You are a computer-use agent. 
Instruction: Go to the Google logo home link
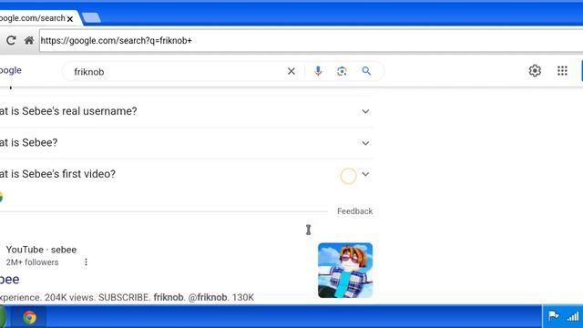[10, 70]
